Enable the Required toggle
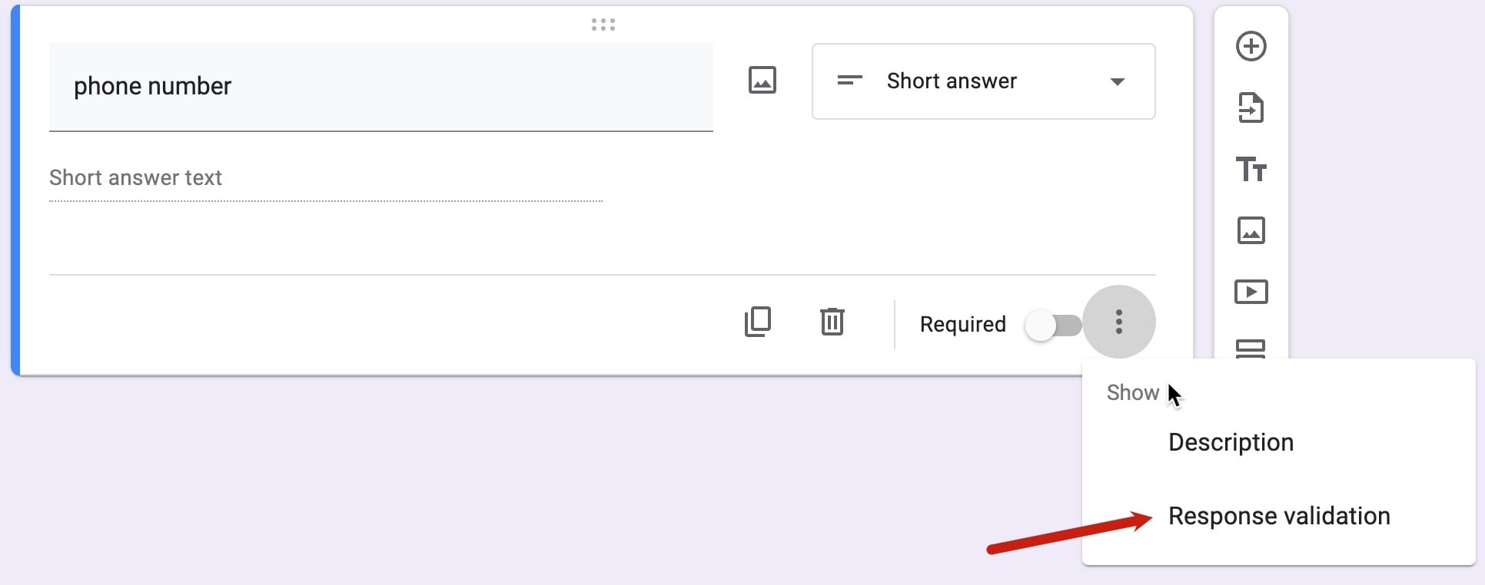1485x585 pixels. pyautogui.click(x=1055, y=326)
